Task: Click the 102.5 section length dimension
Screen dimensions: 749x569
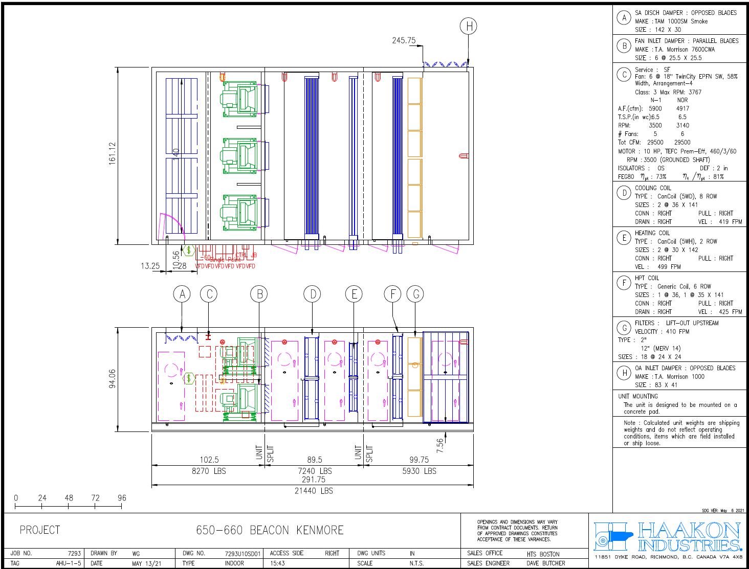Action: coord(209,460)
